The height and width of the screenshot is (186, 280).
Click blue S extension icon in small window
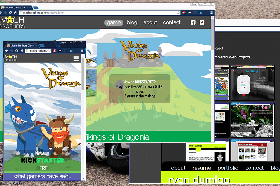[x=71, y=51]
